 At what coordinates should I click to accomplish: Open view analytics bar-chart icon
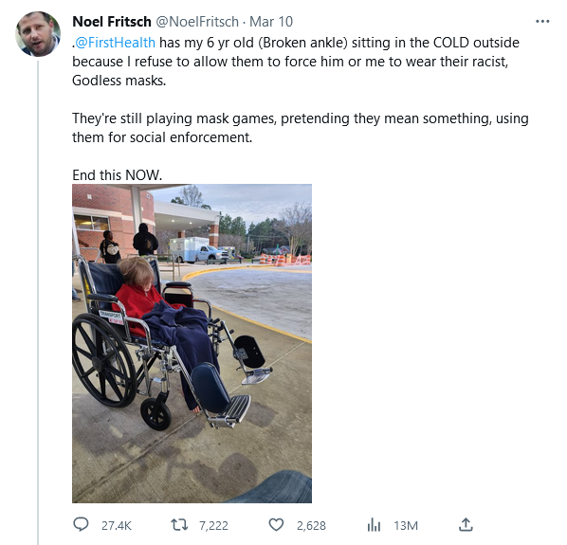coord(374,525)
